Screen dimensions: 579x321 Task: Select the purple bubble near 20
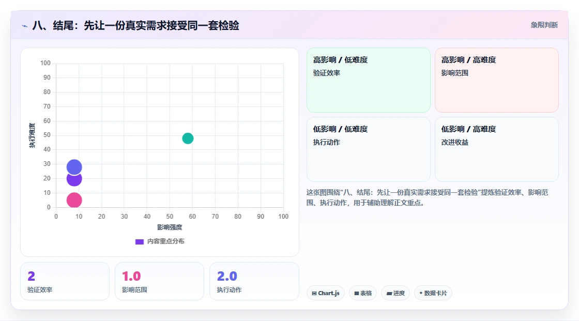tap(74, 180)
